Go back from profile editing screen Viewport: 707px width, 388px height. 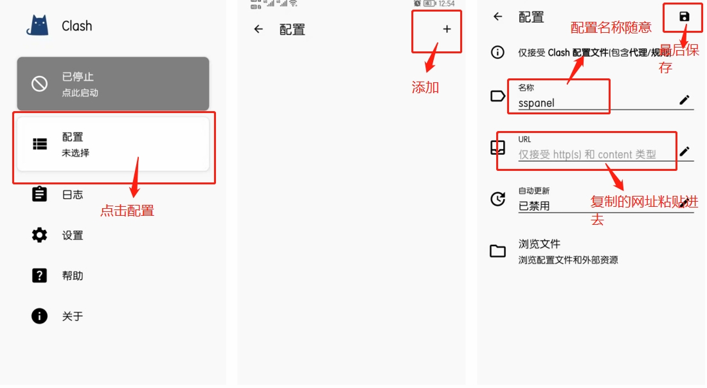[497, 17]
